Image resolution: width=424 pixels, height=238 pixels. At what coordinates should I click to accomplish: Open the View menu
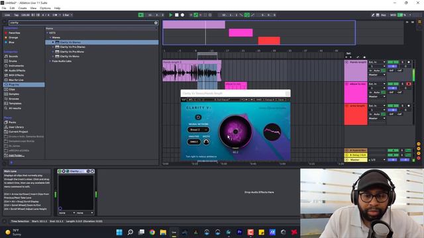[33, 8]
